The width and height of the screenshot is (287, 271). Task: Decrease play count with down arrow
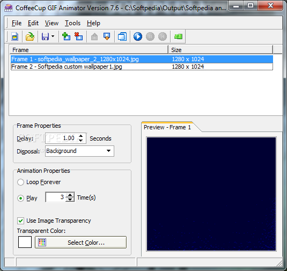(70, 200)
